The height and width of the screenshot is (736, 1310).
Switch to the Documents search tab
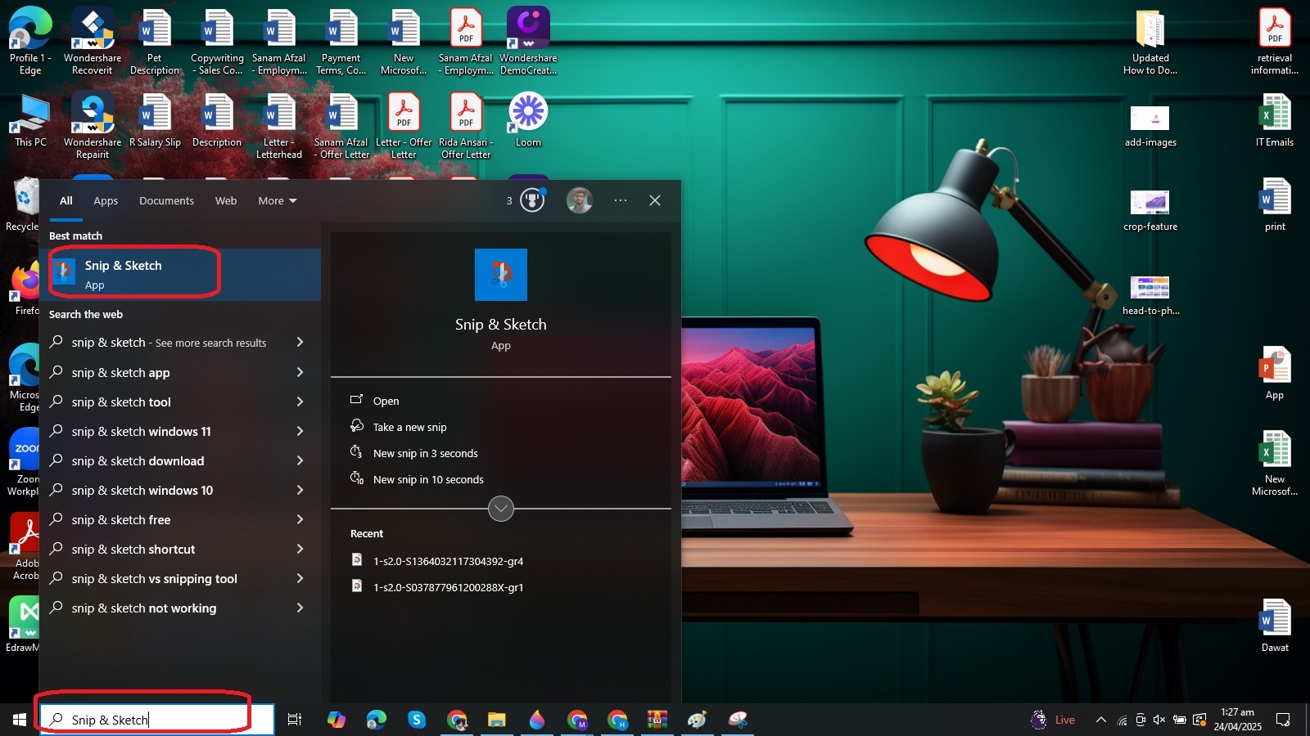pos(166,200)
